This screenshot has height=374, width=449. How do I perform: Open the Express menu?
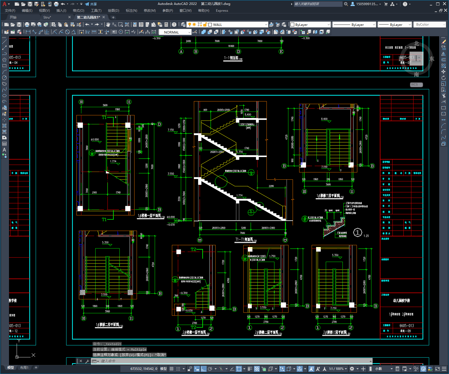coord(222,11)
